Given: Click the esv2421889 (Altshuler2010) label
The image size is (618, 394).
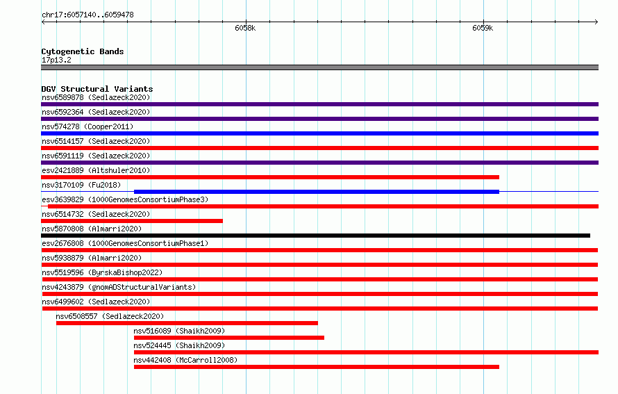Looking at the screenshot, I should (x=96, y=170).
